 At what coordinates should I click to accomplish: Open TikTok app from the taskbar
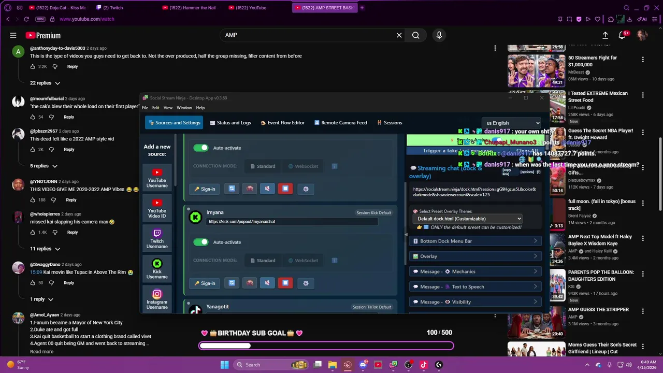click(423, 365)
